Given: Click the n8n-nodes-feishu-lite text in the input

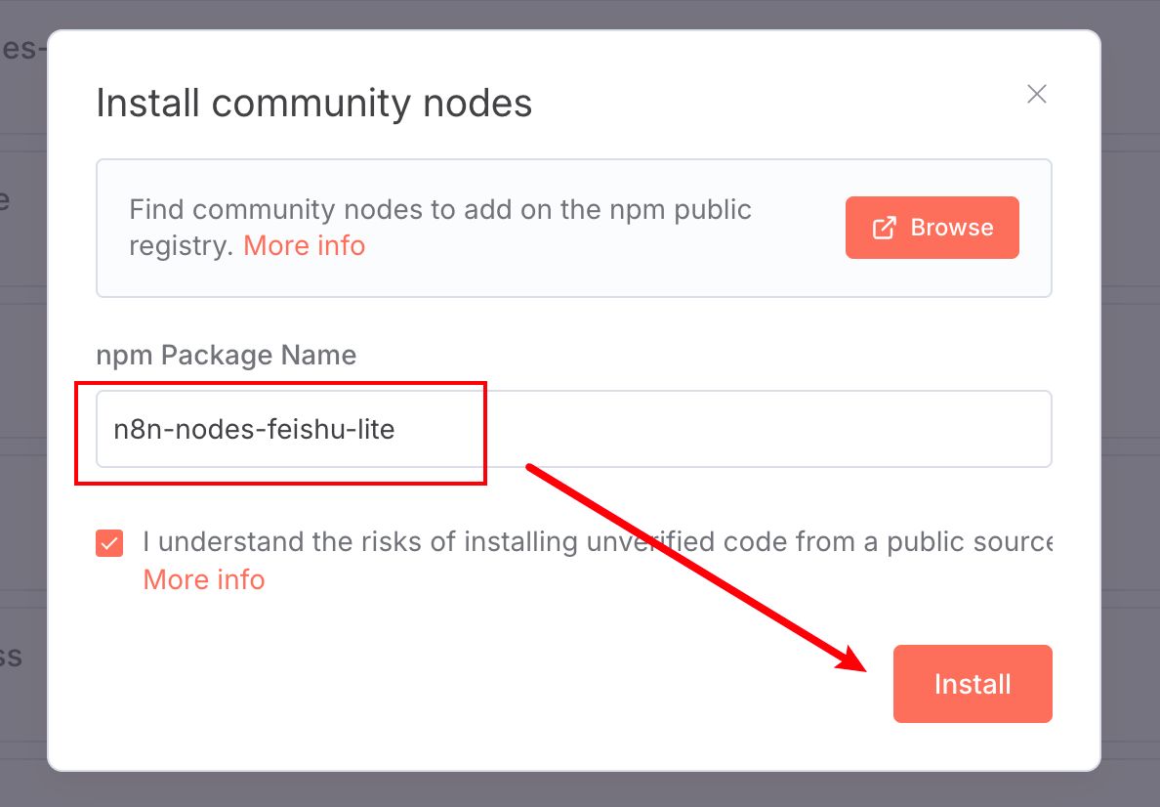Looking at the screenshot, I should [254, 429].
